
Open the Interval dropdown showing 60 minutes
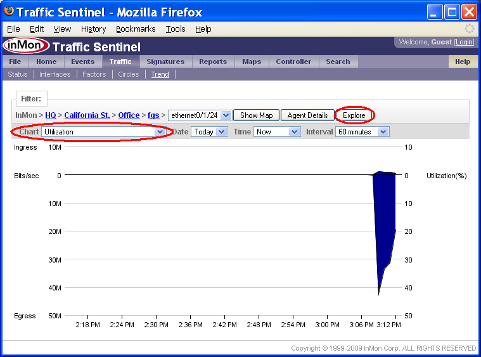coord(362,132)
